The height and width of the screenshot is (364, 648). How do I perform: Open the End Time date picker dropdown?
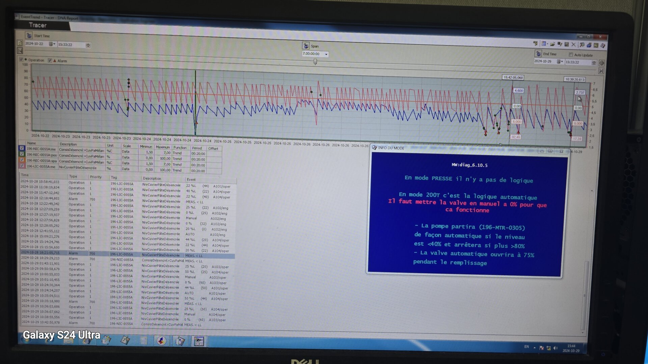tap(560, 62)
